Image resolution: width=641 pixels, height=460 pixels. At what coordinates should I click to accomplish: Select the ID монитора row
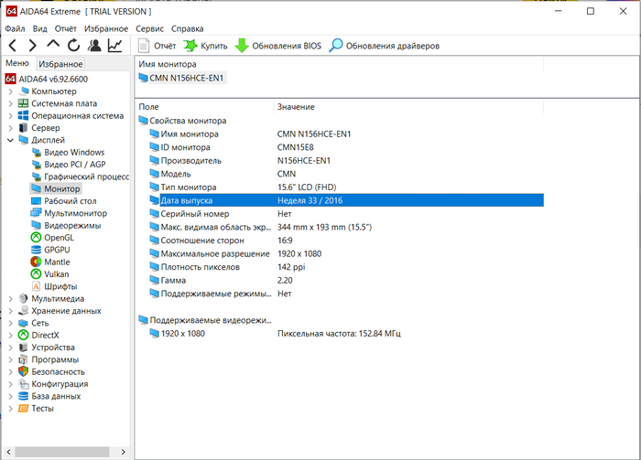347,147
